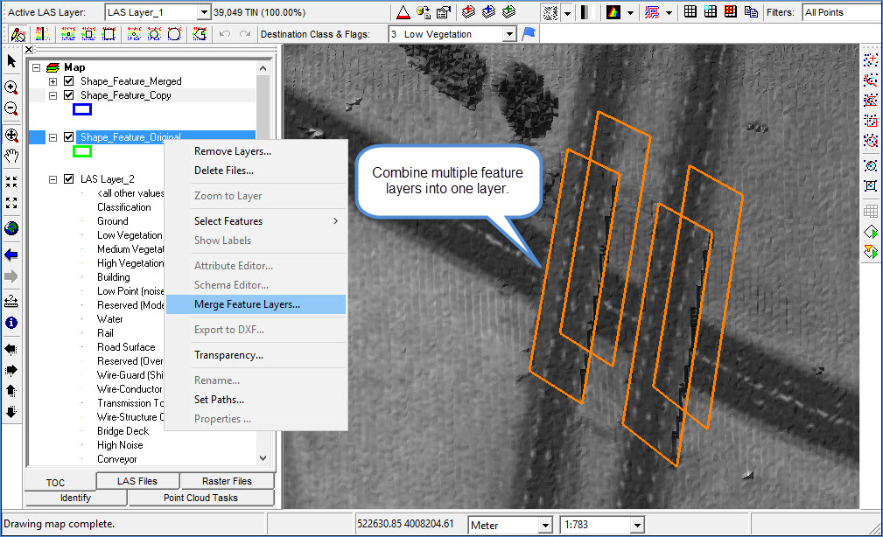
Task: Click the blue flag icon
Action: click(529, 34)
